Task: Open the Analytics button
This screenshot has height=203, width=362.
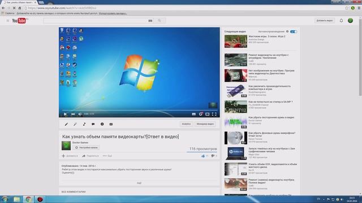Action: pos(186,124)
